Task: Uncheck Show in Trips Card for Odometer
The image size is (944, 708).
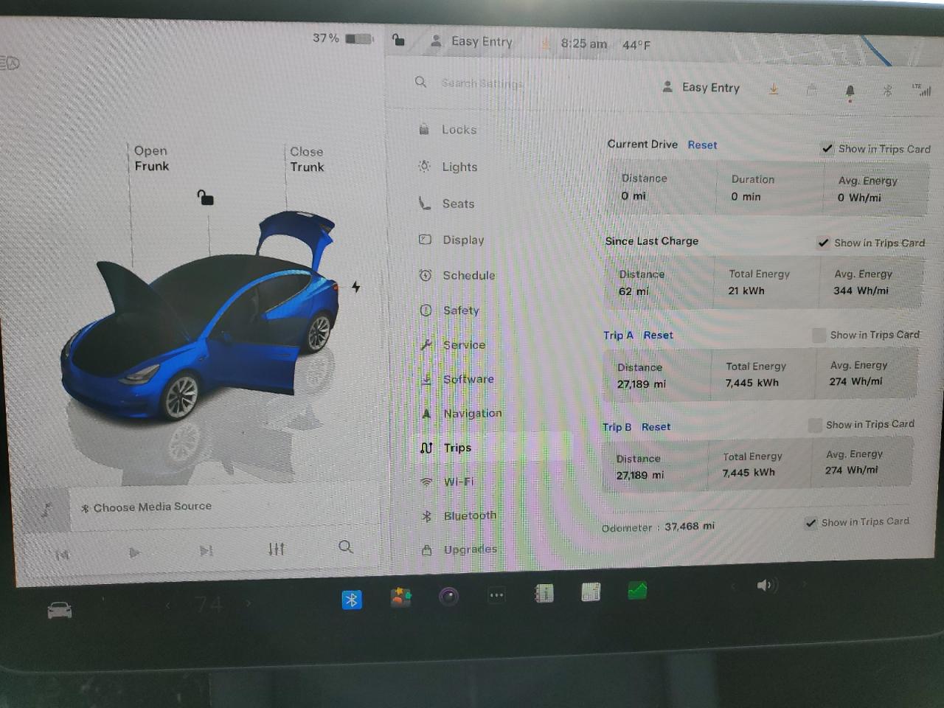Action: [811, 523]
